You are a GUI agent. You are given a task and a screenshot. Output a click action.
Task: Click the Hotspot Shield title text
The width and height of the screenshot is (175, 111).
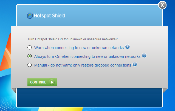point(49,16)
